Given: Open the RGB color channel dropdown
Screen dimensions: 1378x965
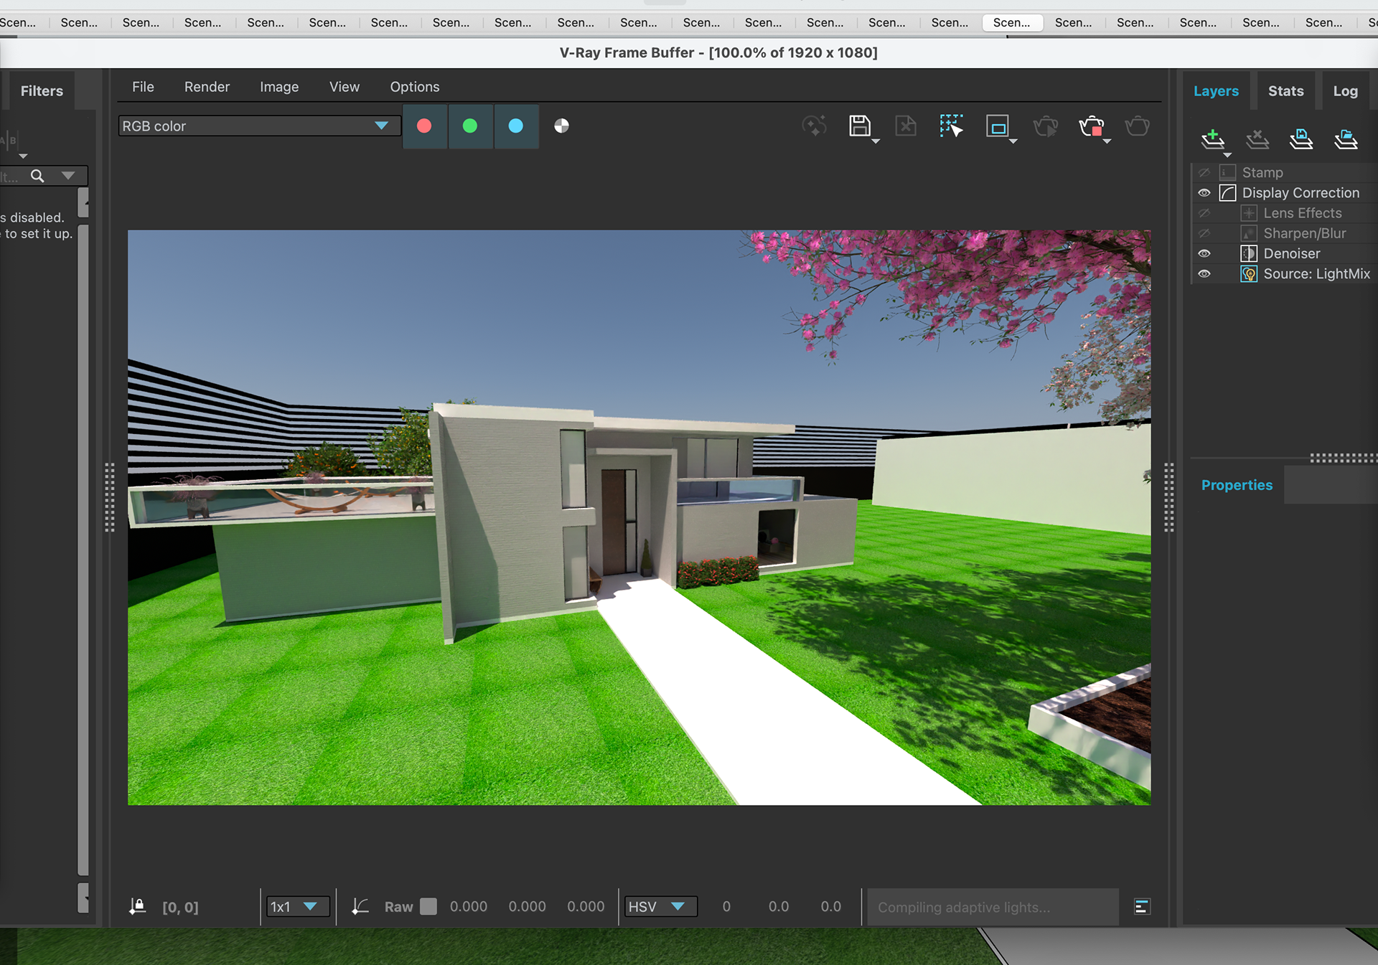Looking at the screenshot, I should (x=258, y=126).
